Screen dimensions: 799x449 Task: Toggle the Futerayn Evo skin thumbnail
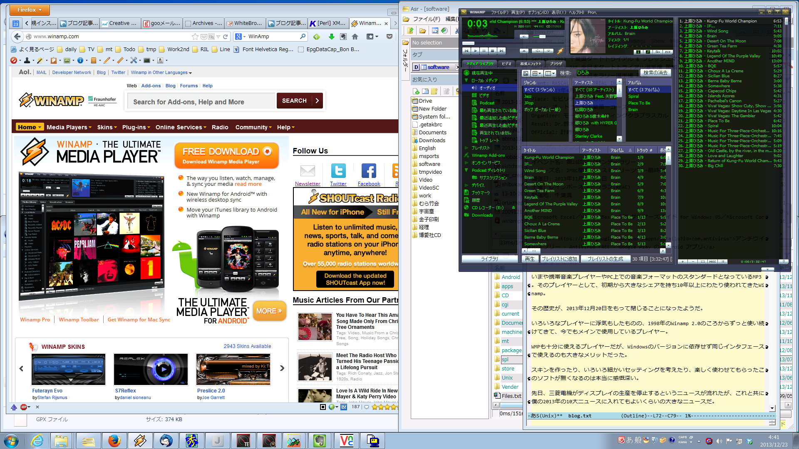(67, 369)
